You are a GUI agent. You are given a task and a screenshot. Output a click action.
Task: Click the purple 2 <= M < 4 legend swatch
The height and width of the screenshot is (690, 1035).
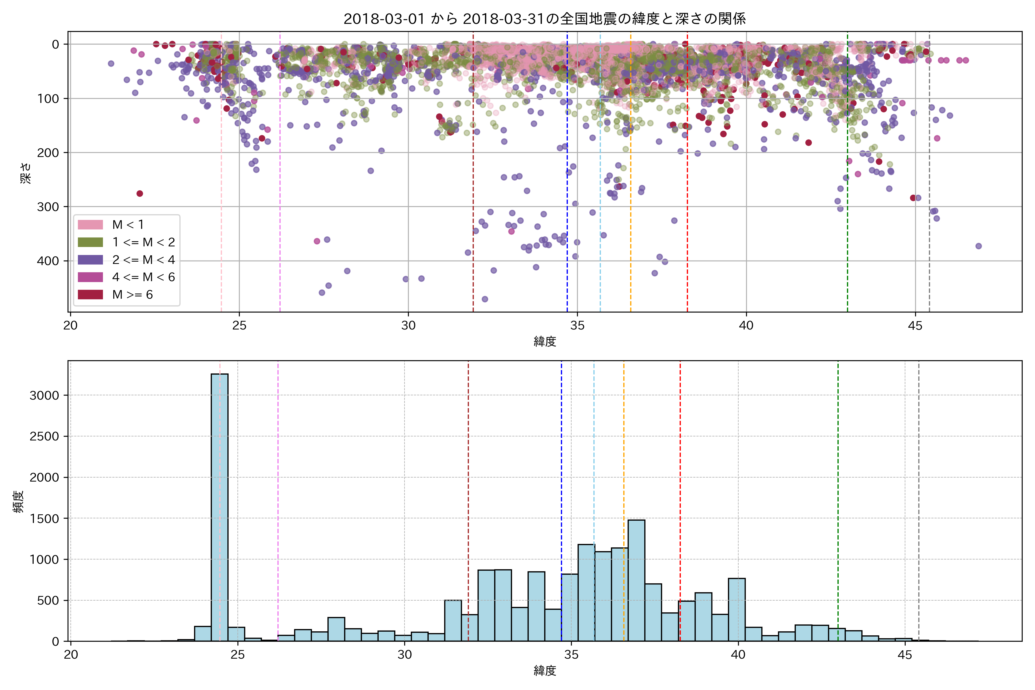(x=90, y=260)
